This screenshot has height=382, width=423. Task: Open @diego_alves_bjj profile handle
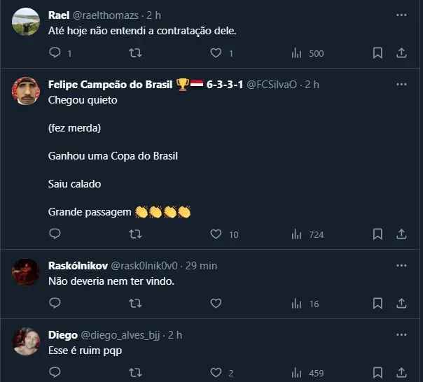pyautogui.click(x=123, y=335)
